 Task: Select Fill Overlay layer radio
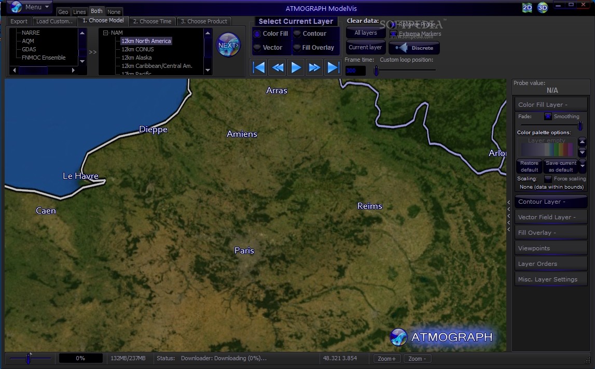click(x=297, y=48)
